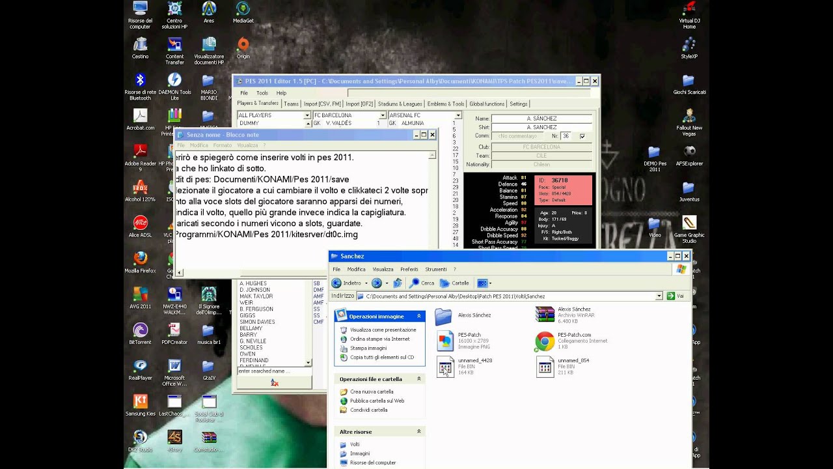This screenshot has width=833, height=469.
Task: Select the RealPlayer desktop icon
Action: [140, 365]
